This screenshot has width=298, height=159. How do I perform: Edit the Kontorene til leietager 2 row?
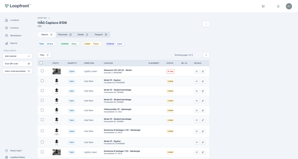point(203,131)
